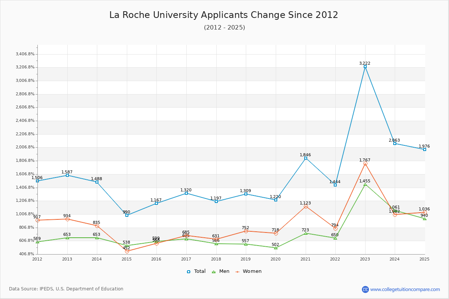The image size is (449, 299).
Task: Click the Men data point labeled 502
Action: point(276,248)
